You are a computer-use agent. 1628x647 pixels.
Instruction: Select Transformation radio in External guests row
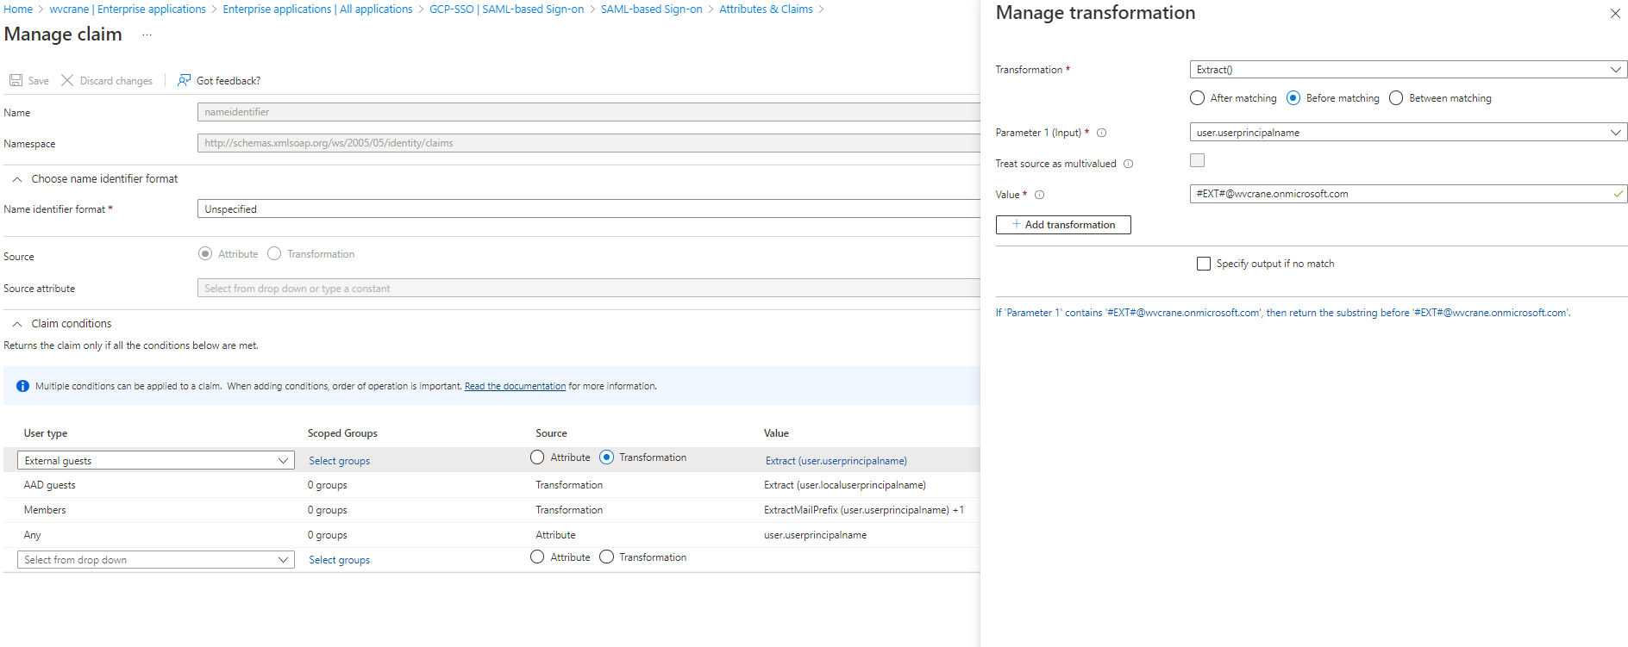(x=606, y=457)
